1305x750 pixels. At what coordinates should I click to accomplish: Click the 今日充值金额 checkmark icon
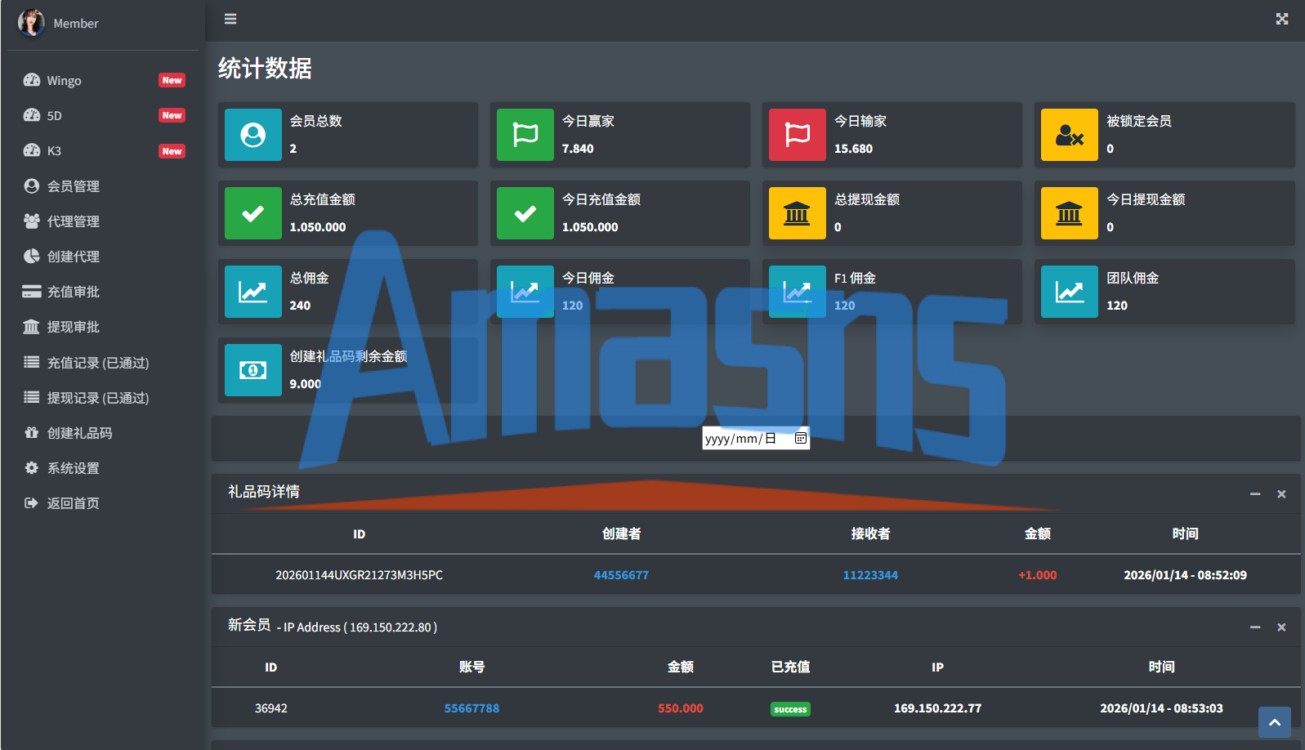[x=525, y=213]
